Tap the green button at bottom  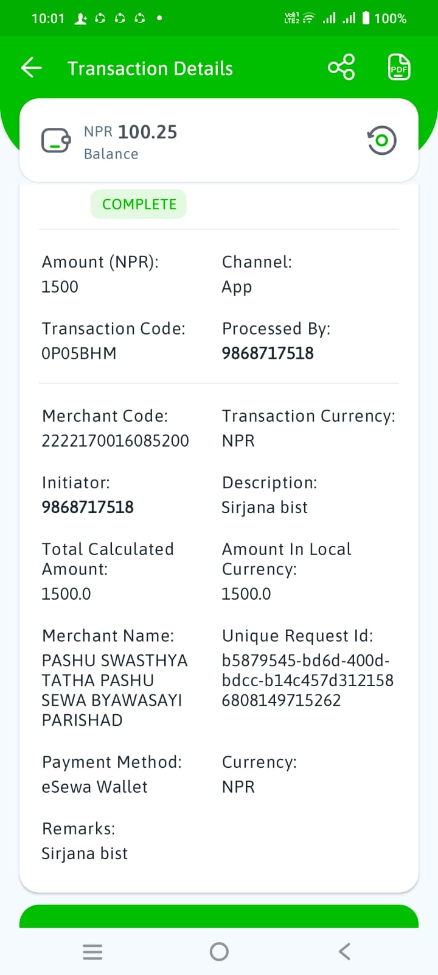click(219, 916)
